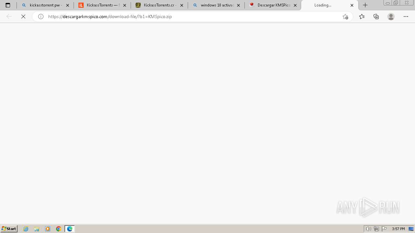The image size is (415, 233).
Task: Open network status tray icon
Action: pos(376,229)
